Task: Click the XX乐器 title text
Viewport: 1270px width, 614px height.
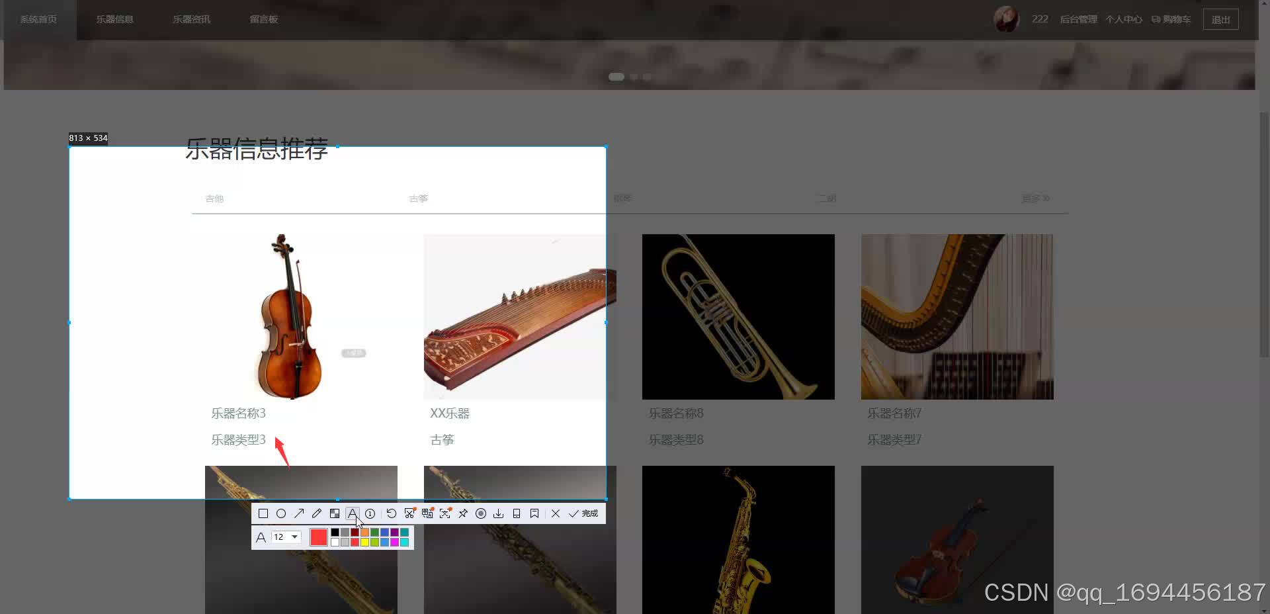Action: 450,414
